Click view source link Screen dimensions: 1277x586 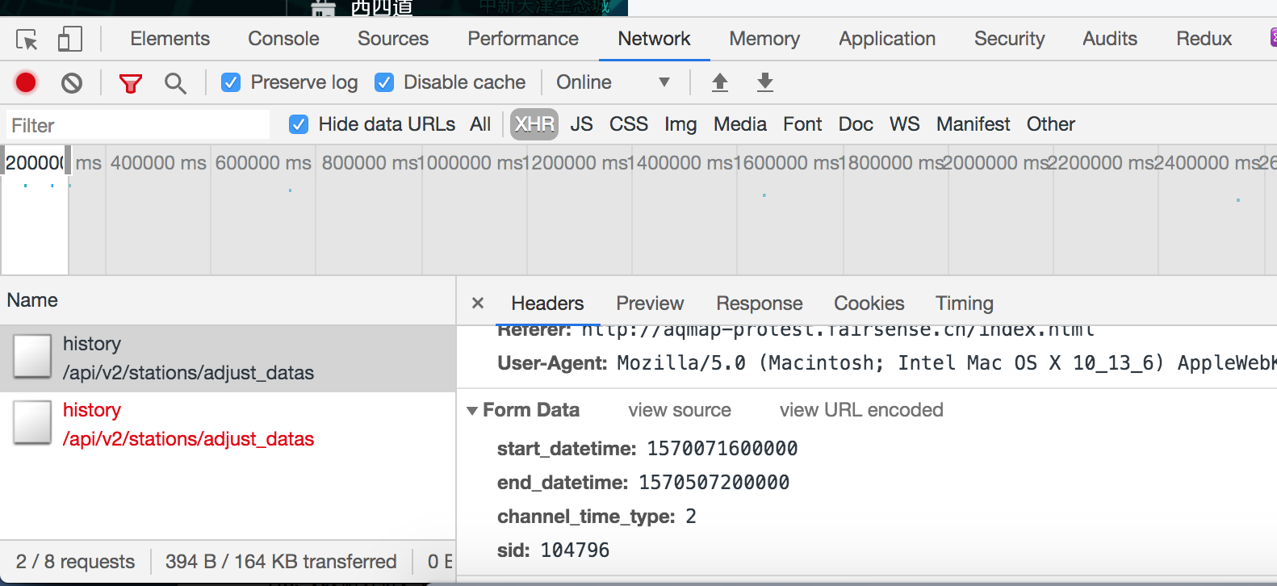tap(680, 410)
